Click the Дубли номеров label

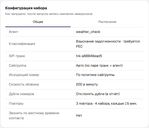[22, 94]
